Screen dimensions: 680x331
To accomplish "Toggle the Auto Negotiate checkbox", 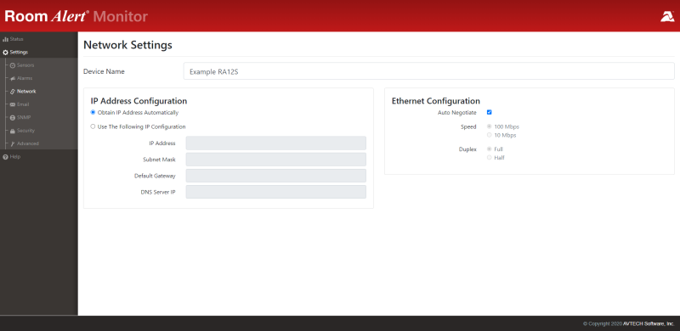I will click(490, 112).
